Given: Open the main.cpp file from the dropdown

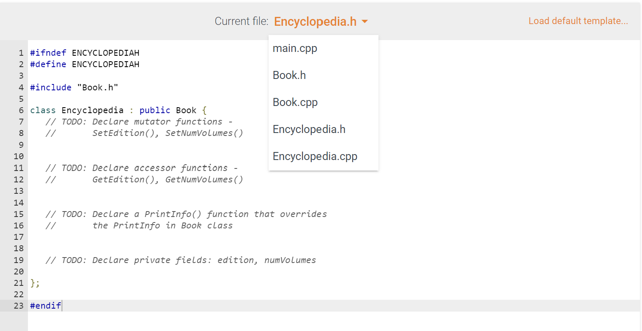Looking at the screenshot, I should (x=295, y=48).
